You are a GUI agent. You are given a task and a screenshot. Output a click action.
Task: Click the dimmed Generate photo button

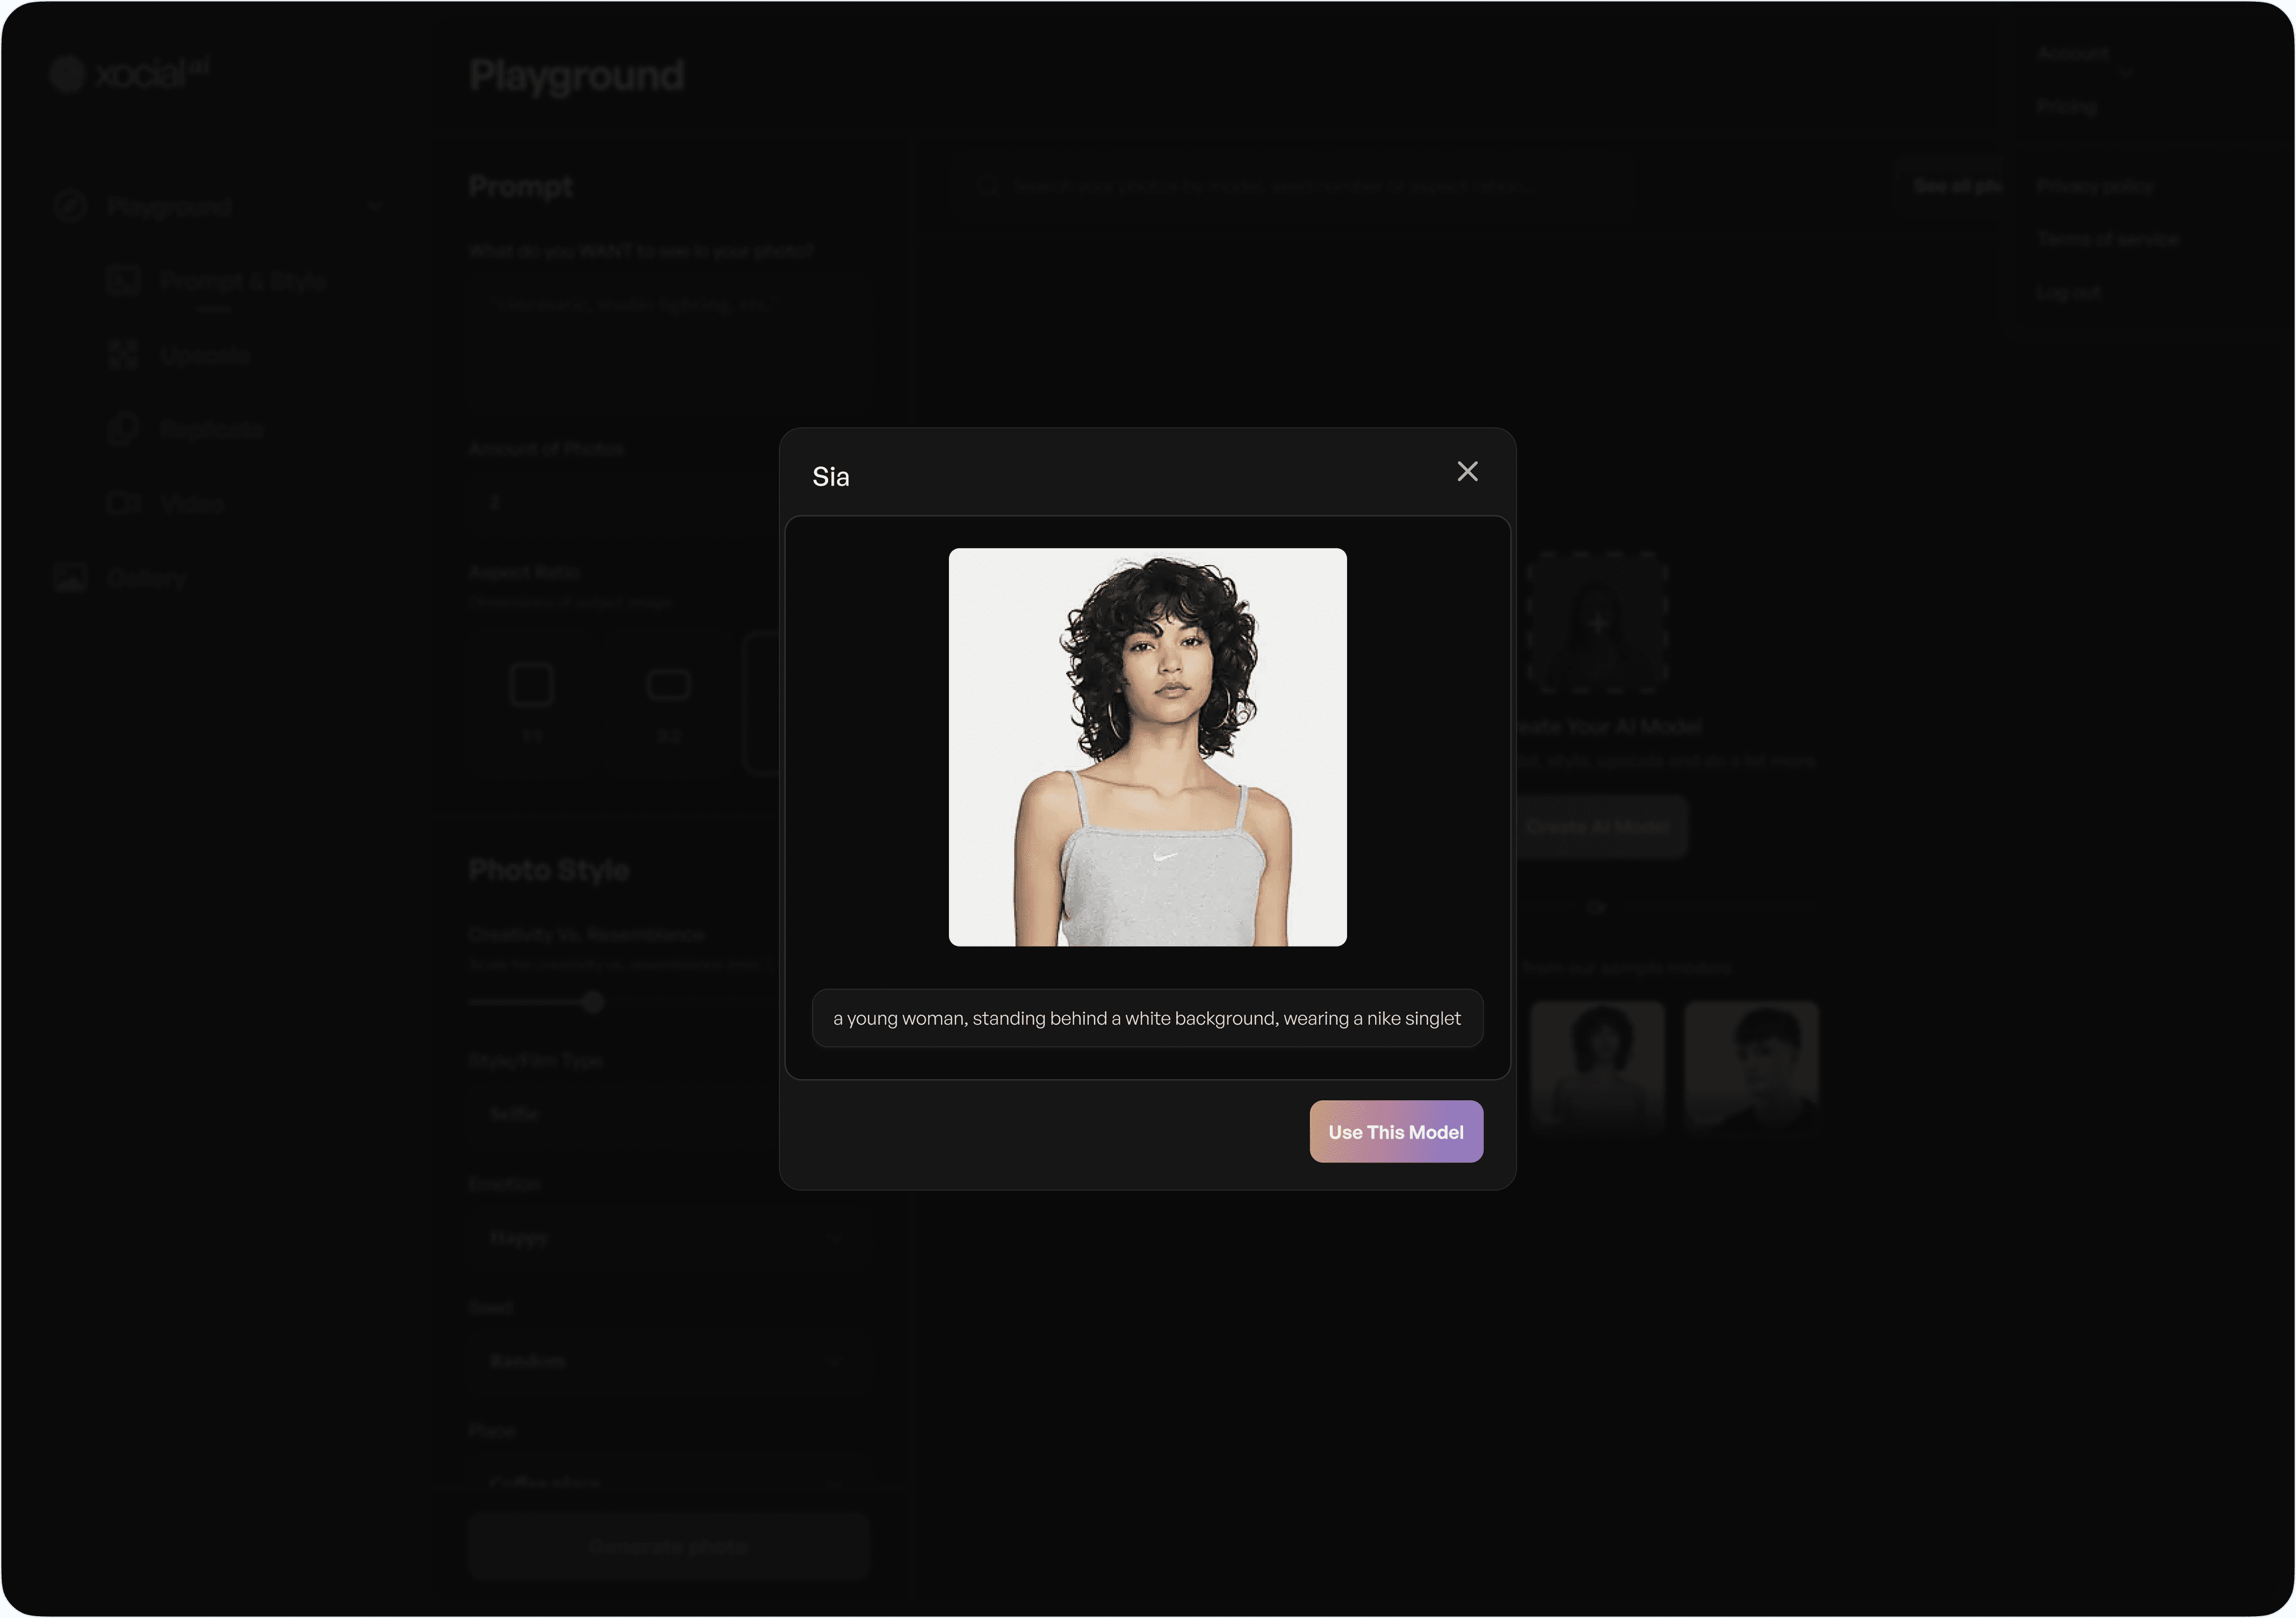point(668,1546)
